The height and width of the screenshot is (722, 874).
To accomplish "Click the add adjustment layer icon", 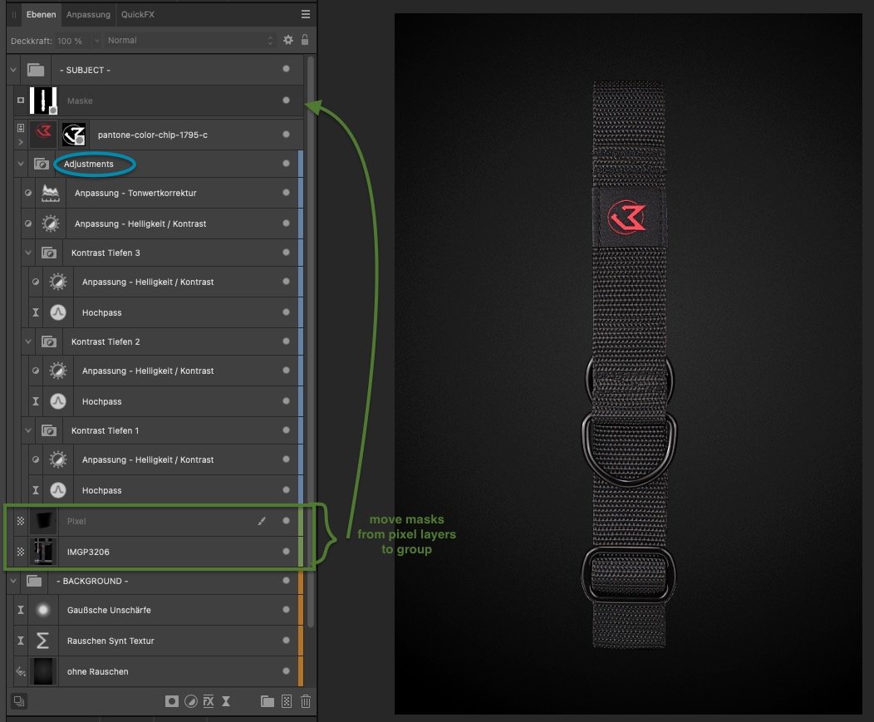I will tap(190, 701).
